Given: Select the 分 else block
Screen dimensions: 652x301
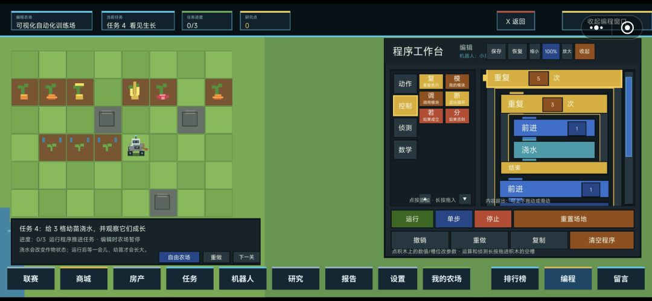Looking at the screenshot, I should coord(457,116).
